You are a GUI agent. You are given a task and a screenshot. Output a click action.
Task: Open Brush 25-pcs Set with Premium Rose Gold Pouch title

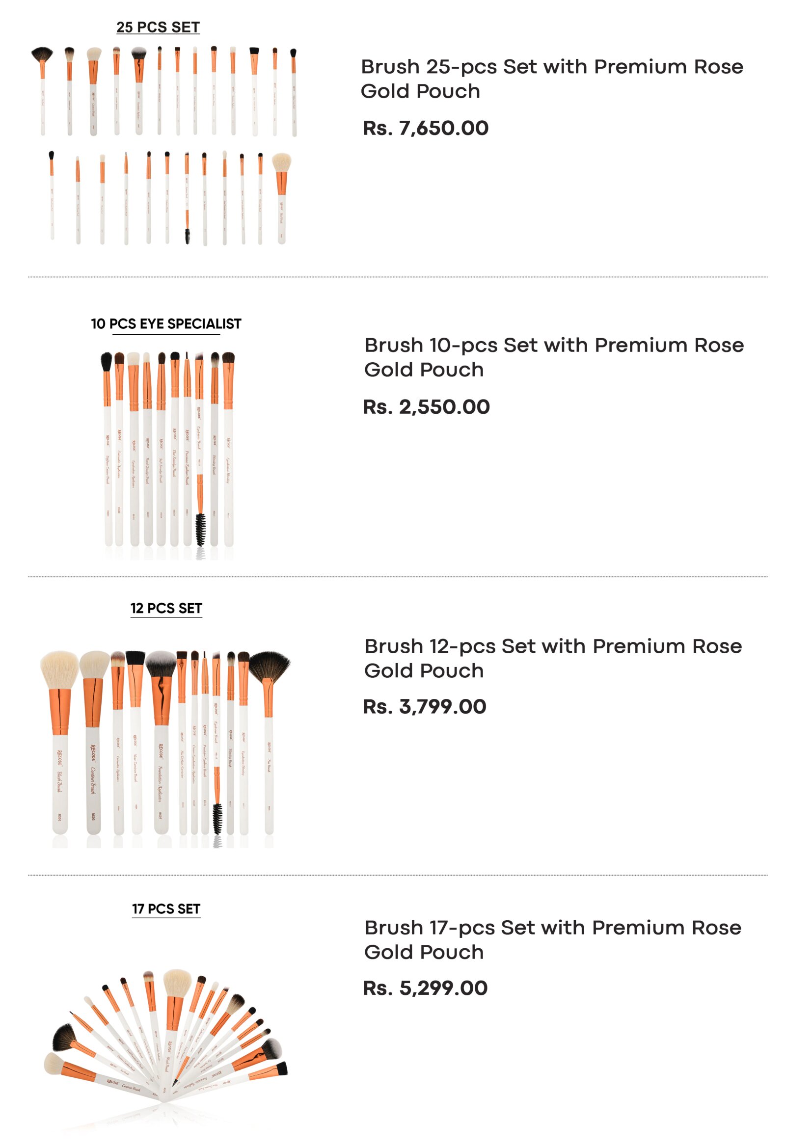(x=552, y=79)
